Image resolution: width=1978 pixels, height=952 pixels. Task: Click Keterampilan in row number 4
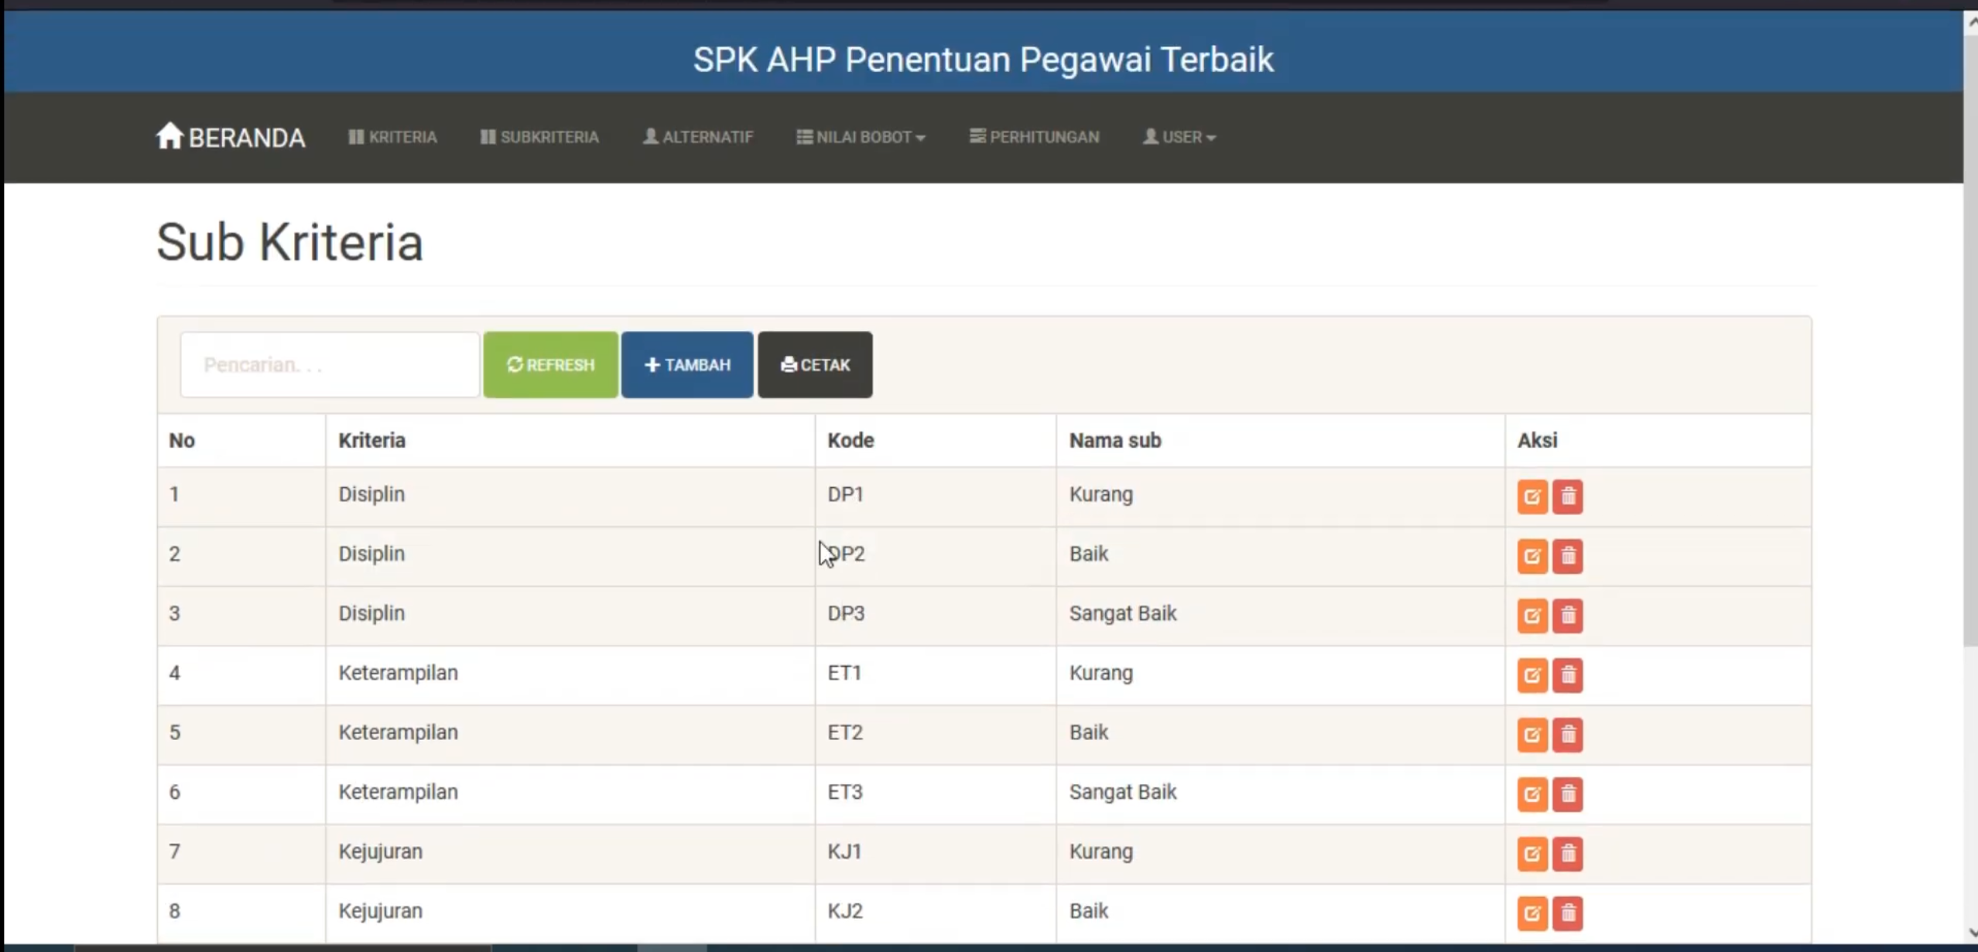click(x=398, y=673)
